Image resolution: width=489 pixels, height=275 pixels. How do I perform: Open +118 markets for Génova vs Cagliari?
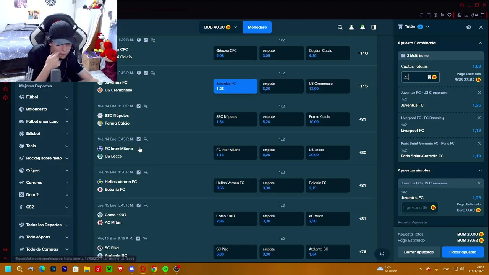pyautogui.click(x=363, y=53)
